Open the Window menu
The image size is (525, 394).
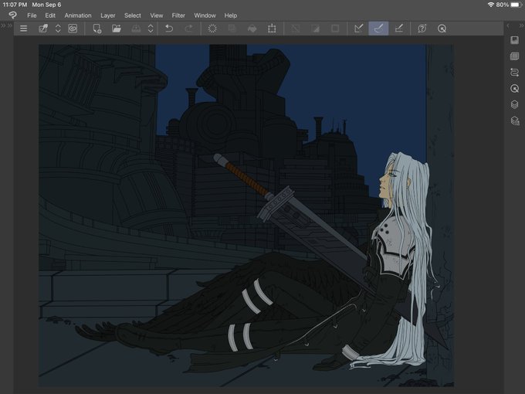(x=205, y=15)
